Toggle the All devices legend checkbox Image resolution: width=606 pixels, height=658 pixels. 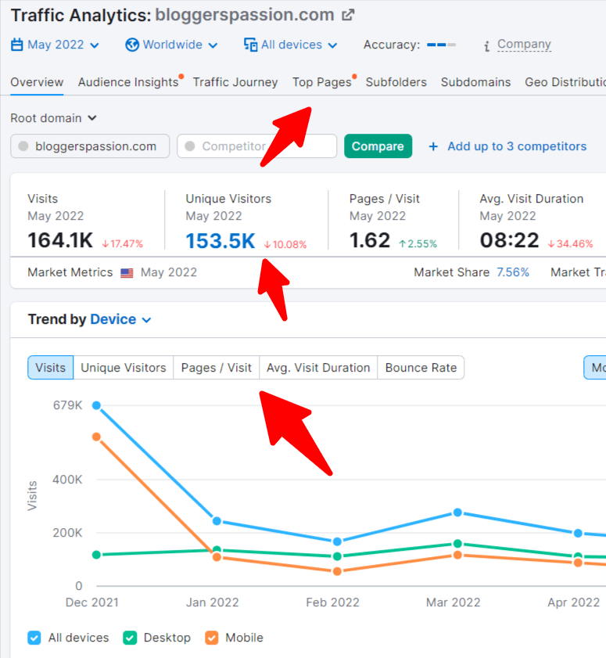(34, 638)
